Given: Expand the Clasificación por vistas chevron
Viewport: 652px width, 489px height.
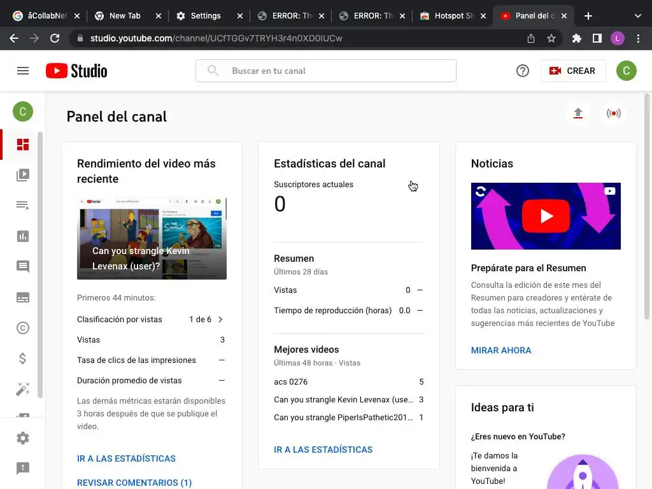Looking at the screenshot, I should coord(220,320).
